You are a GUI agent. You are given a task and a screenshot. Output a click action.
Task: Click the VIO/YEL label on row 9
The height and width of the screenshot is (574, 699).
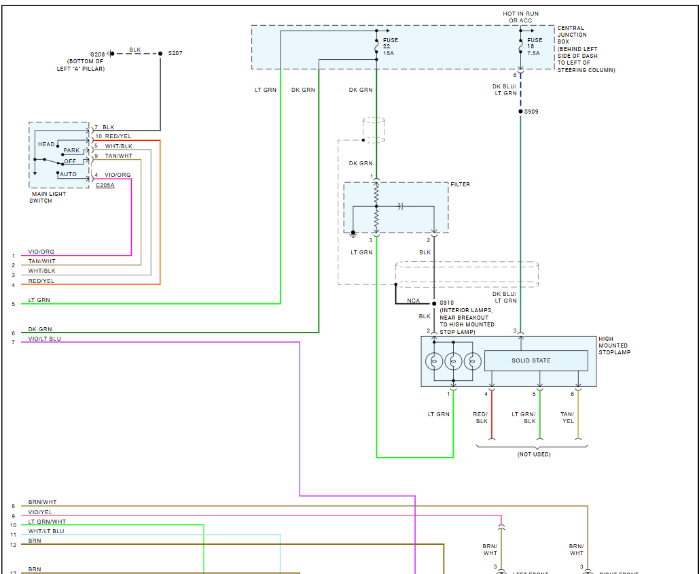coord(40,512)
